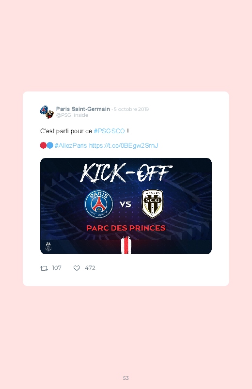Open the Paris Saint-Germain account name
Screen dimensions: 252x389
[83, 109]
